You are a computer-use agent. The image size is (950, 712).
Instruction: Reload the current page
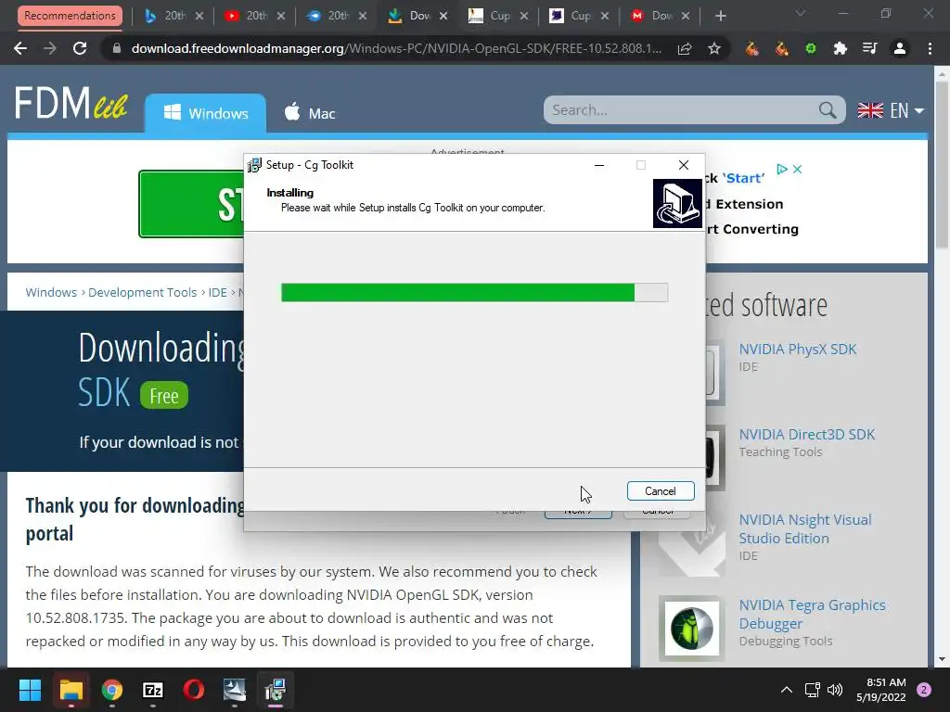click(x=80, y=48)
